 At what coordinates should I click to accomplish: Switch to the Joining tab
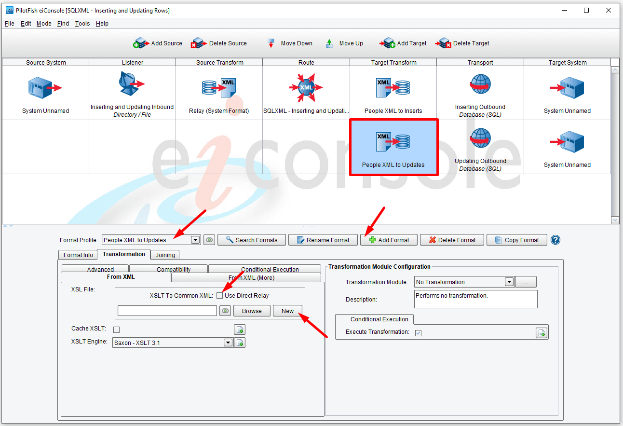[x=165, y=255]
